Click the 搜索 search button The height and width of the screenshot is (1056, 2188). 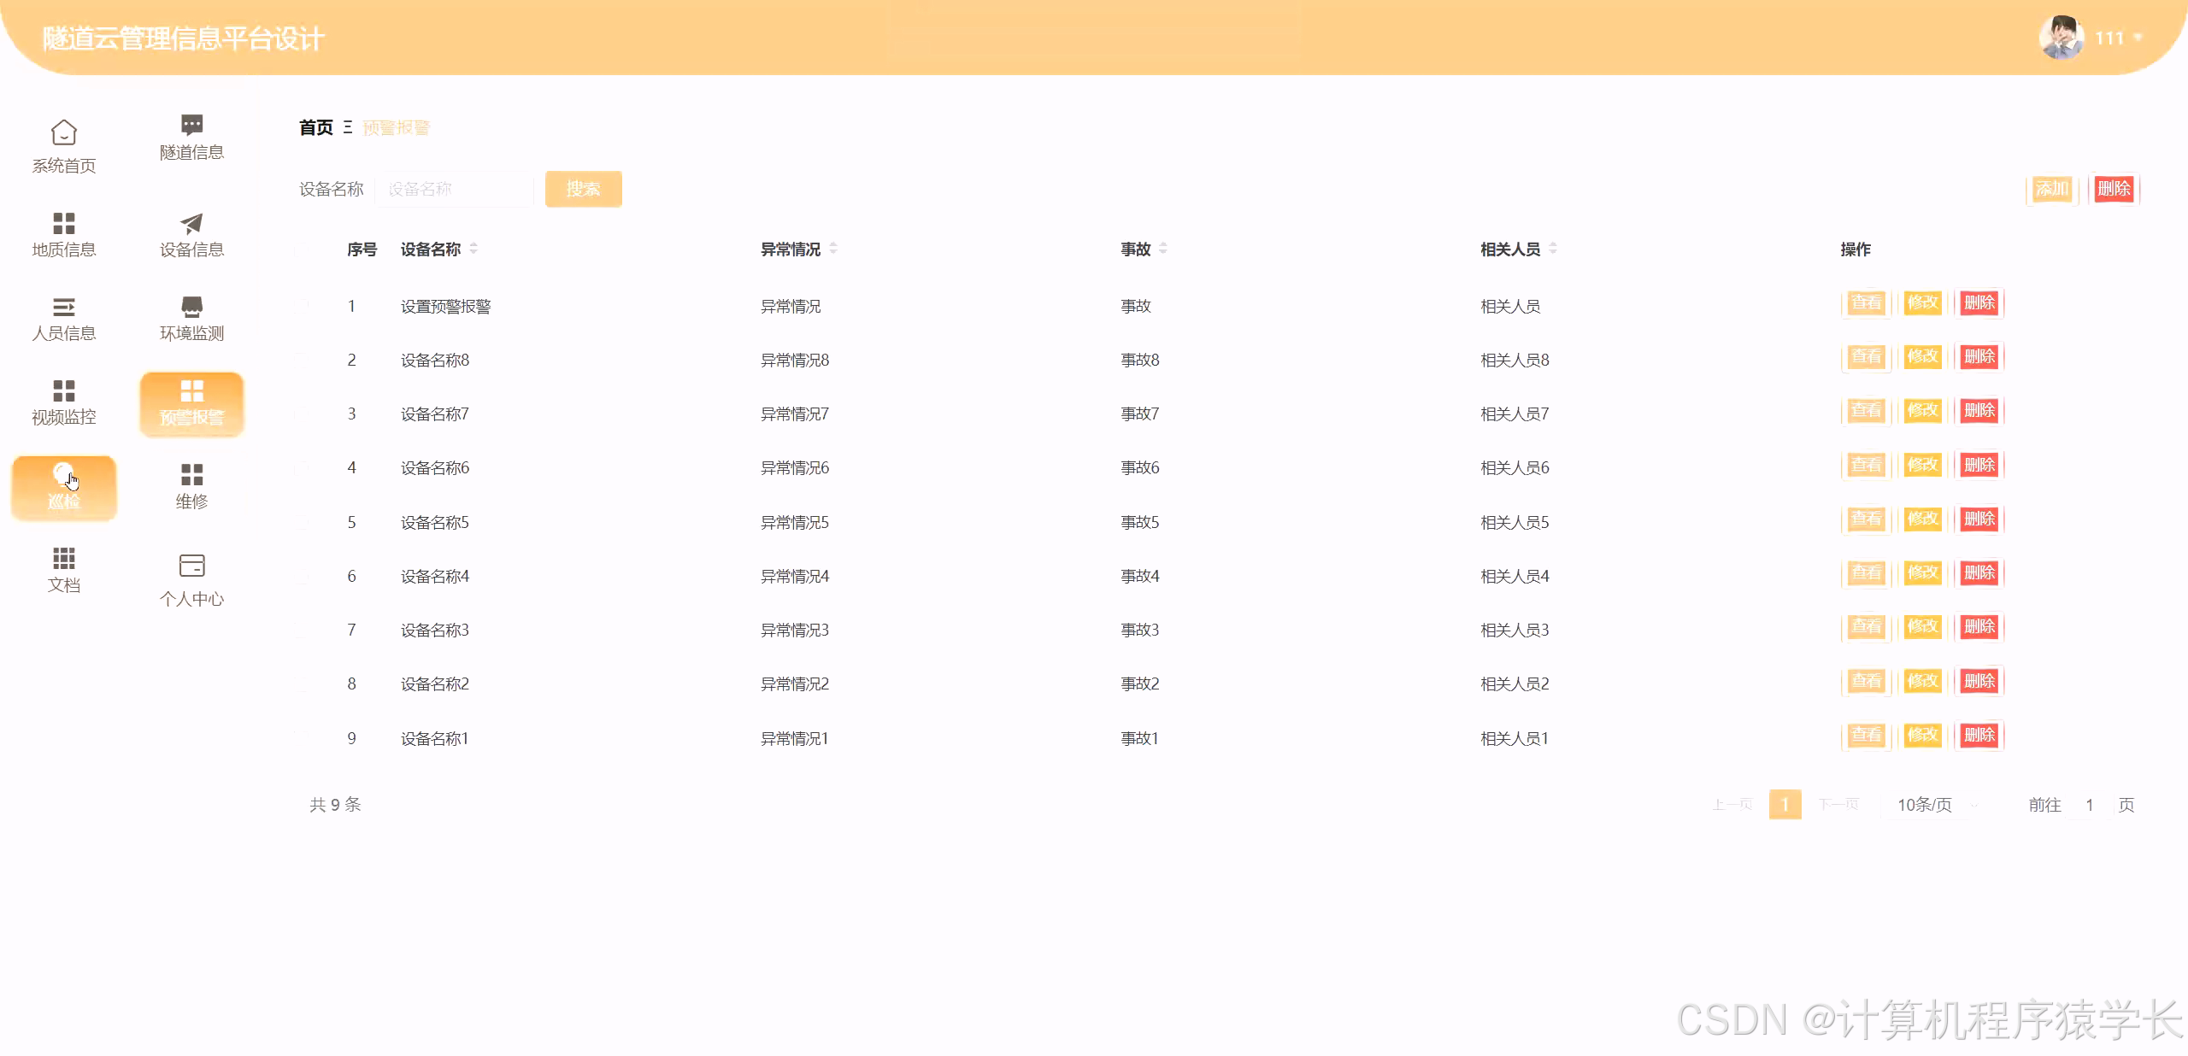click(x=584, y=189)
